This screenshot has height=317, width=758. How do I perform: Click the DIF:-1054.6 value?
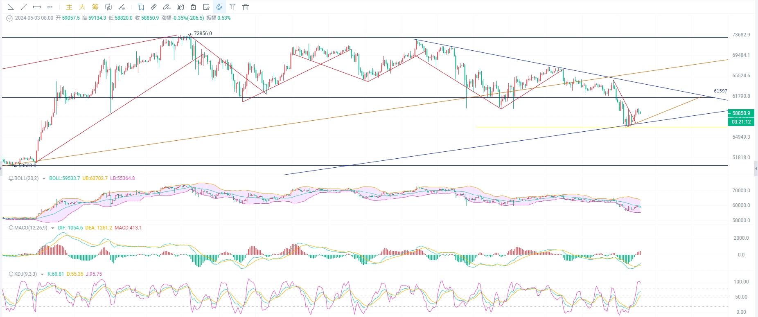pyautogui.click(x=70, y=228)
